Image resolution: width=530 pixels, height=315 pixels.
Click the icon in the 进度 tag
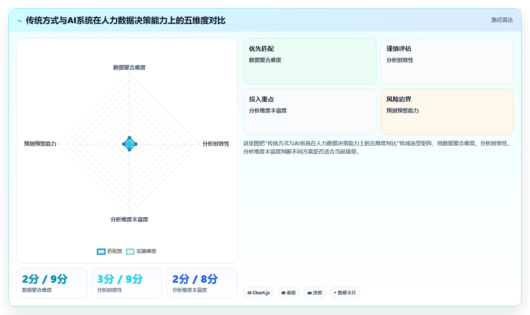point(309,293)
